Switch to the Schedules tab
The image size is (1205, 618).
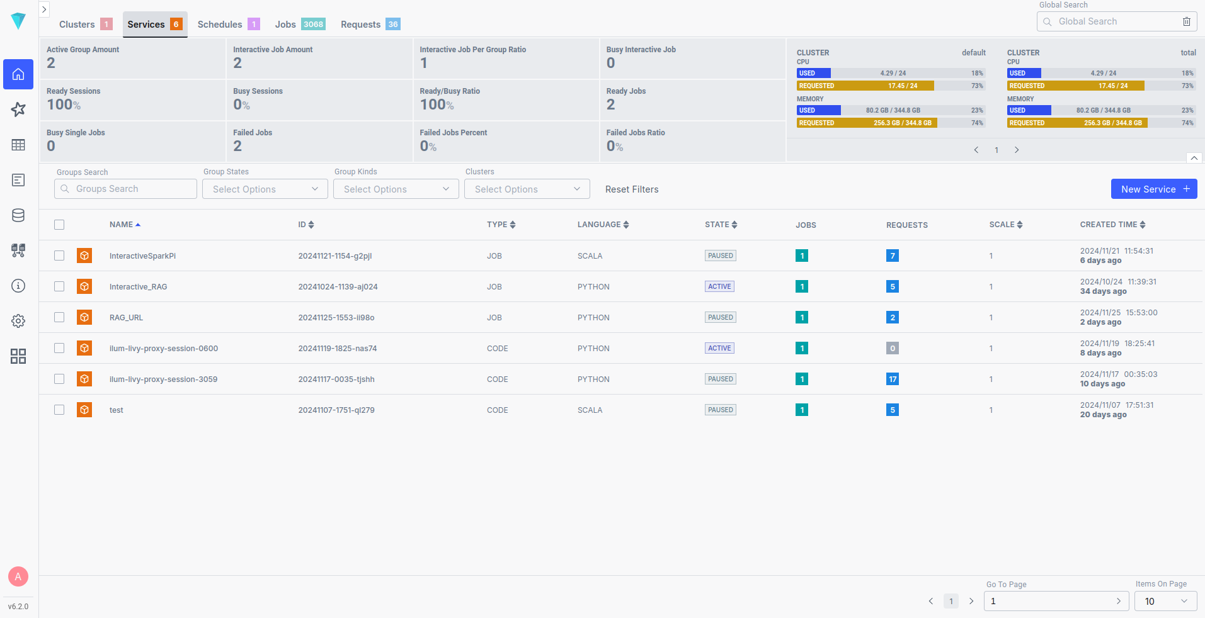click(x=219, y=24)
